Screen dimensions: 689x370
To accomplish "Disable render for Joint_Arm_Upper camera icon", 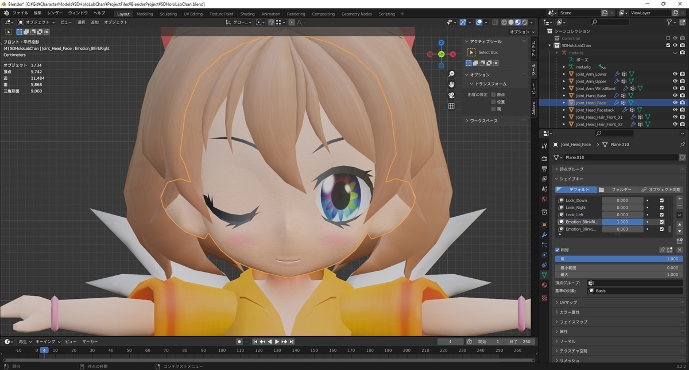I will point(682,81).
